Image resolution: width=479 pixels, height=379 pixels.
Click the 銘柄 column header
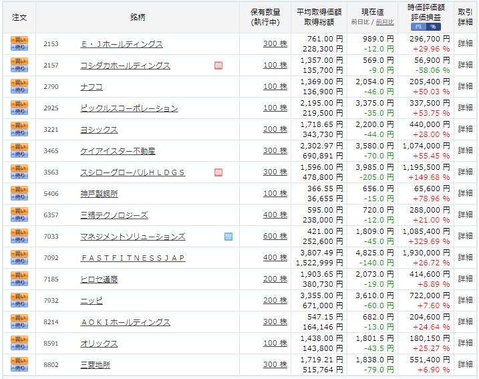point(138,17)
